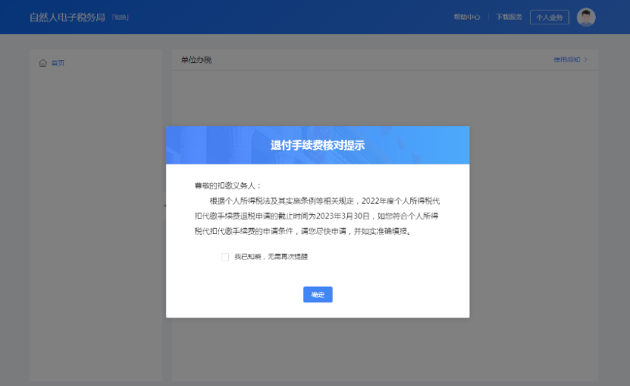Click the 尊敬的扣缴义务人 greeting line
The height and width of the screenshot is (386, 630).
tap(227, 185)
